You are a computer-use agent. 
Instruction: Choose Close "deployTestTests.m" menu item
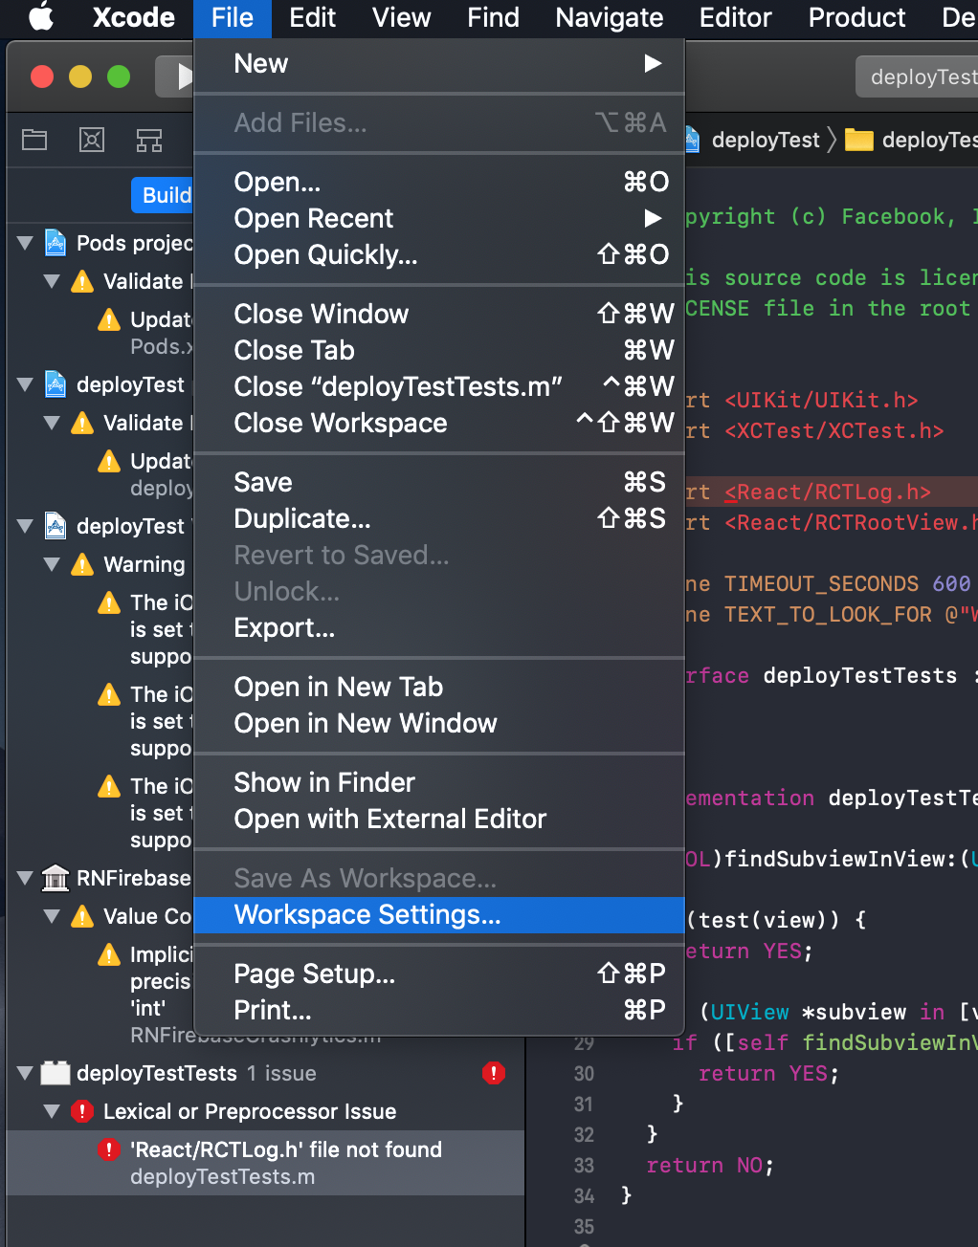[439, 387]
